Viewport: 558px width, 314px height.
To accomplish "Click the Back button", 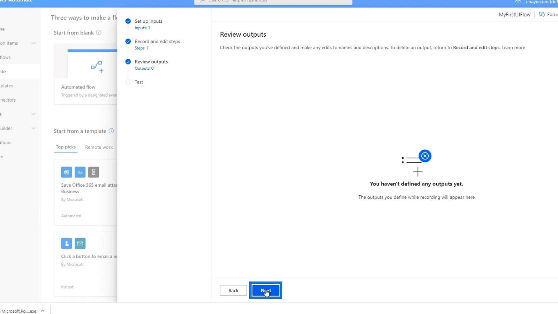I will (x=233, y=290).
